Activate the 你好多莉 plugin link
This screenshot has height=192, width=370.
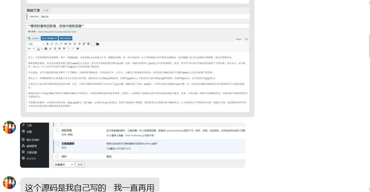tap(64, 135)
